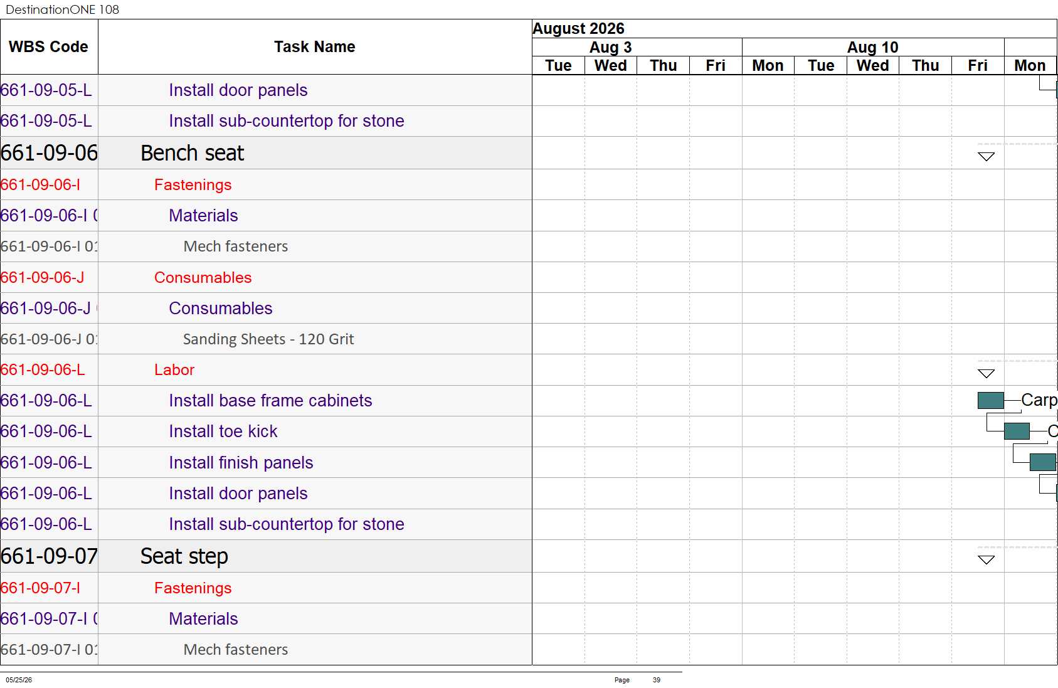Select the 'Seat step' task row

(x=266, y=556)
